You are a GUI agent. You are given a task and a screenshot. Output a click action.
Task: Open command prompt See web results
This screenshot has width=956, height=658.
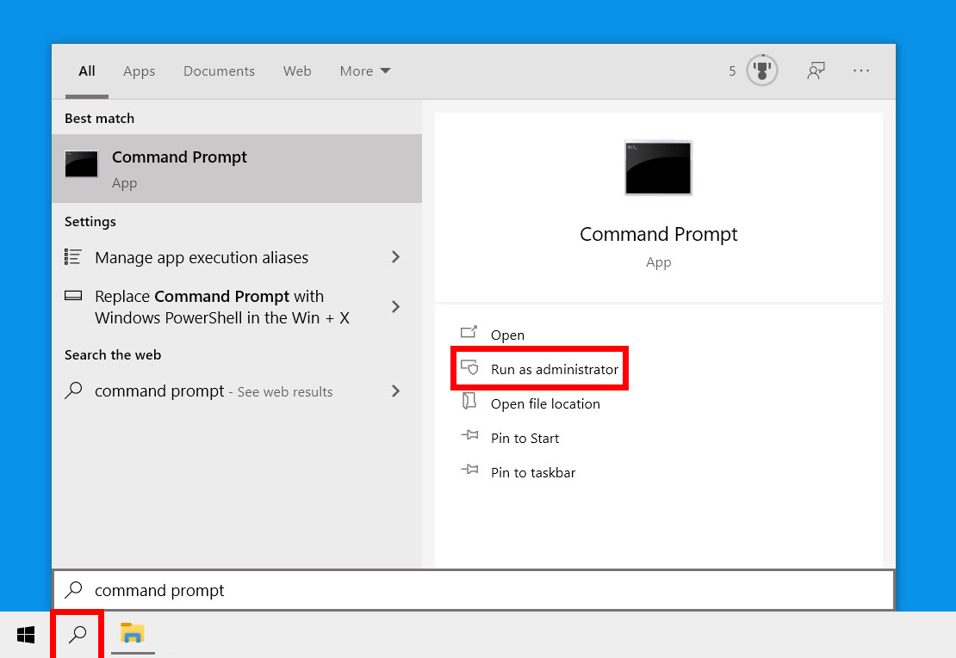237,390
